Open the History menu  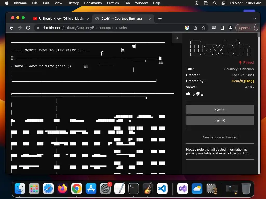coord(73,3)
